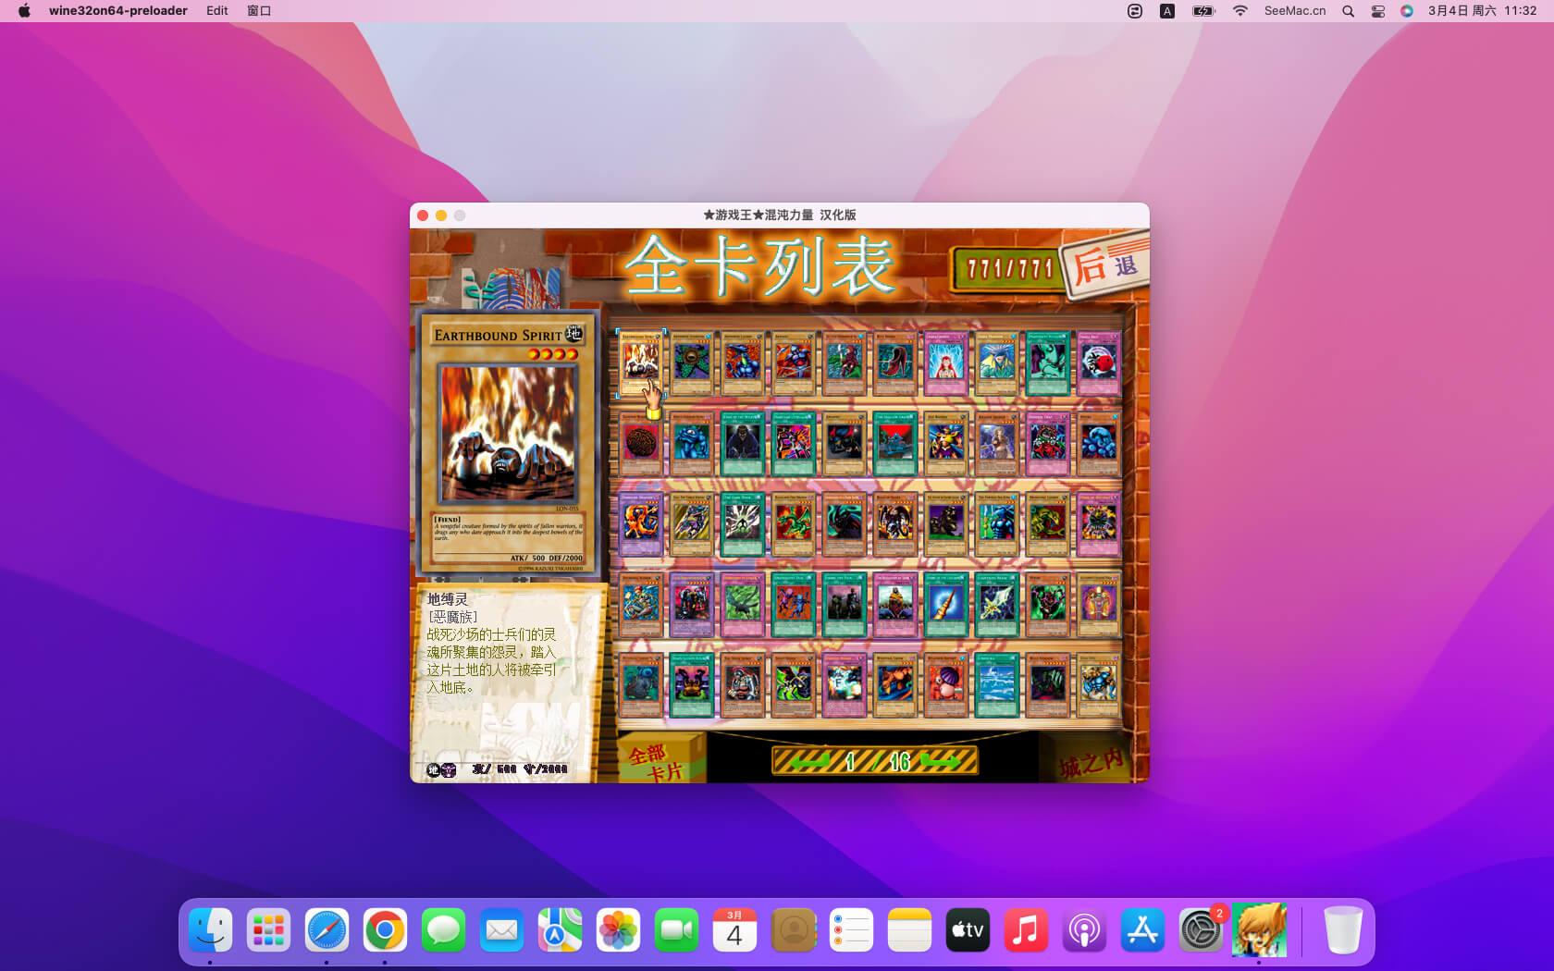Select the green card with lightning sword
Screen dimensions: 1554x971
click(997, 604)
